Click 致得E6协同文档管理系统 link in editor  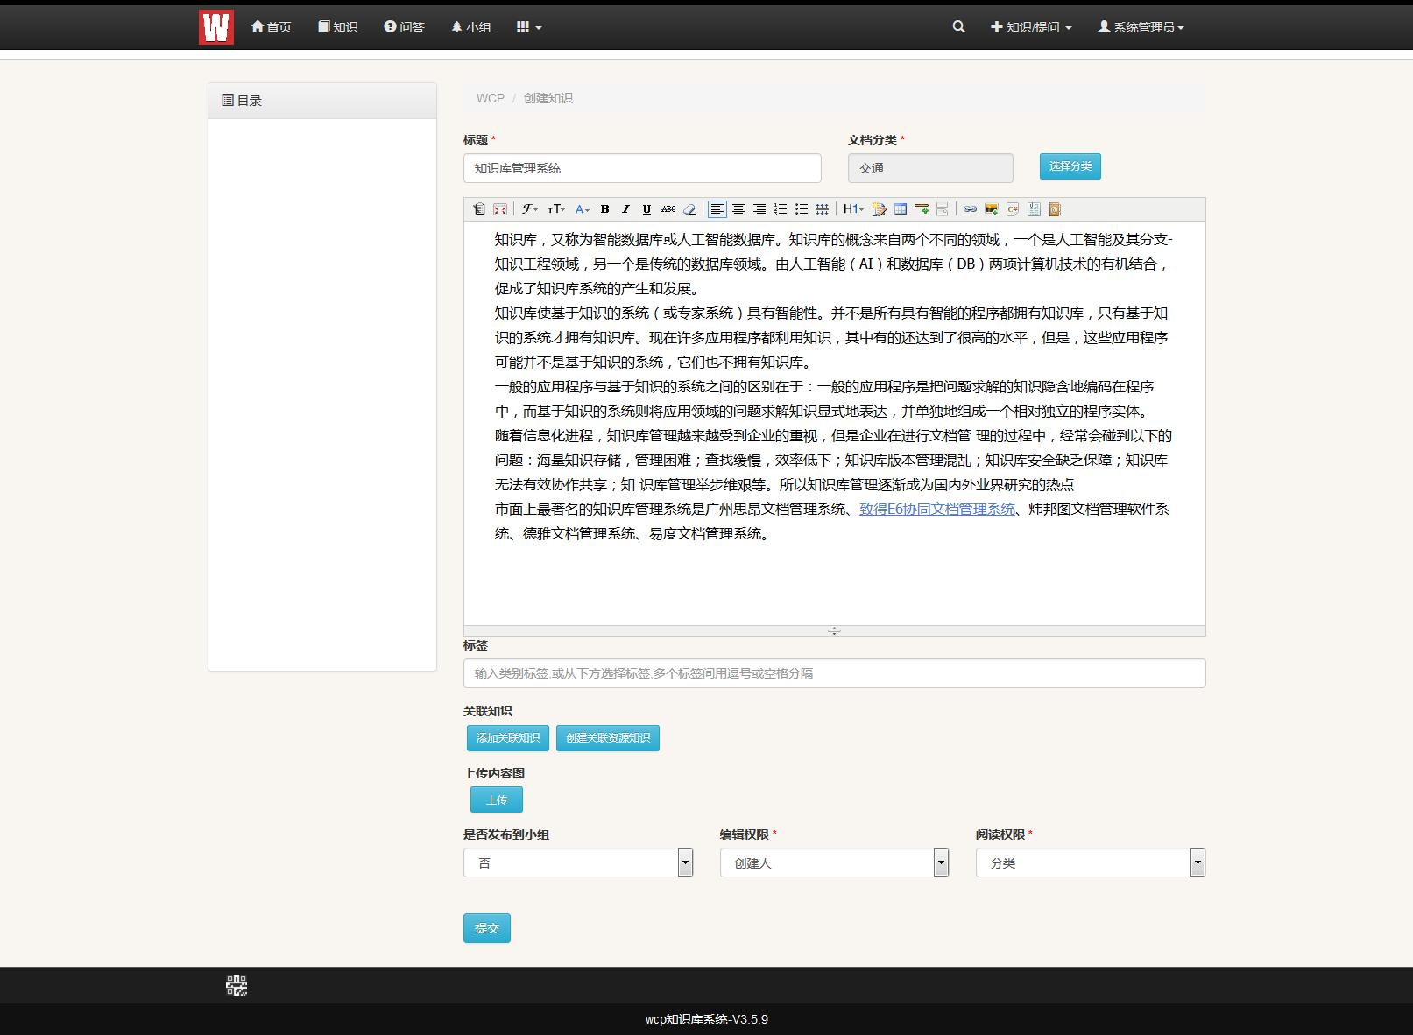coord(936,509)
